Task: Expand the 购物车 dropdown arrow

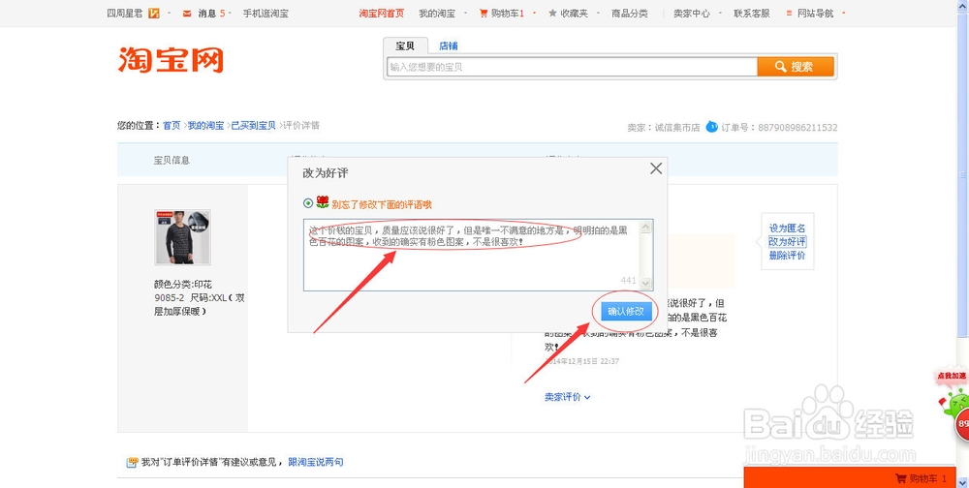Action: 534,13
